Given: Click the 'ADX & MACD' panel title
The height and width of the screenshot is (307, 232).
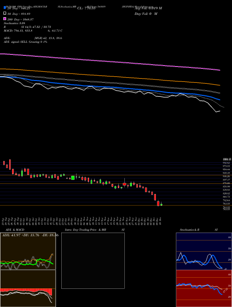Looking at the screenshot, I should click(x=15, y=230).
